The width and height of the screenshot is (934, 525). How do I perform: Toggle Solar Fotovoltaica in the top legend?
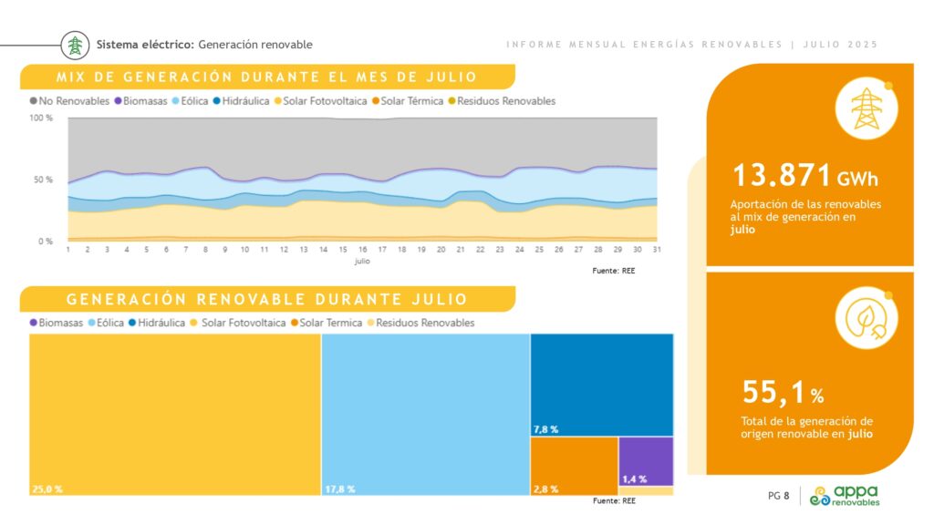(320, 101)
